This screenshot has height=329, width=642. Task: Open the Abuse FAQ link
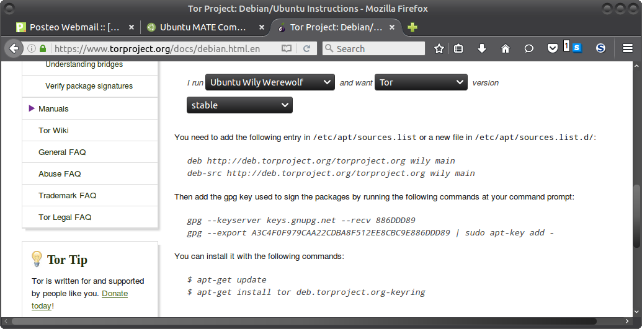60,173
